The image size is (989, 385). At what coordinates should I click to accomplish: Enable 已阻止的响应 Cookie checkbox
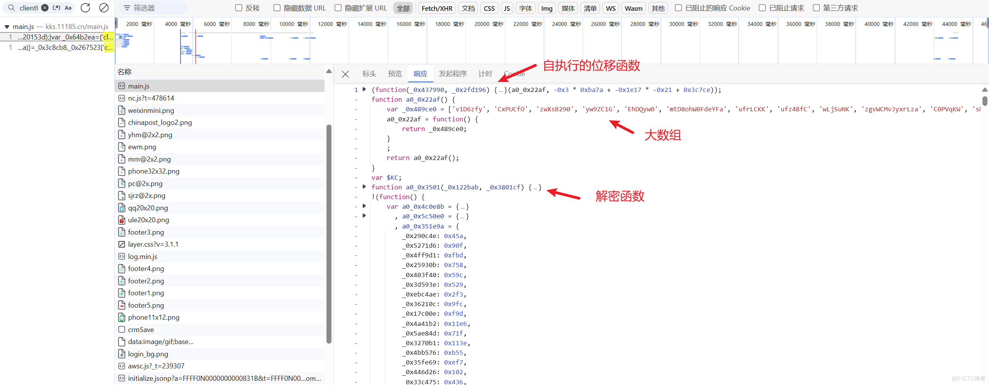[678, 8]
